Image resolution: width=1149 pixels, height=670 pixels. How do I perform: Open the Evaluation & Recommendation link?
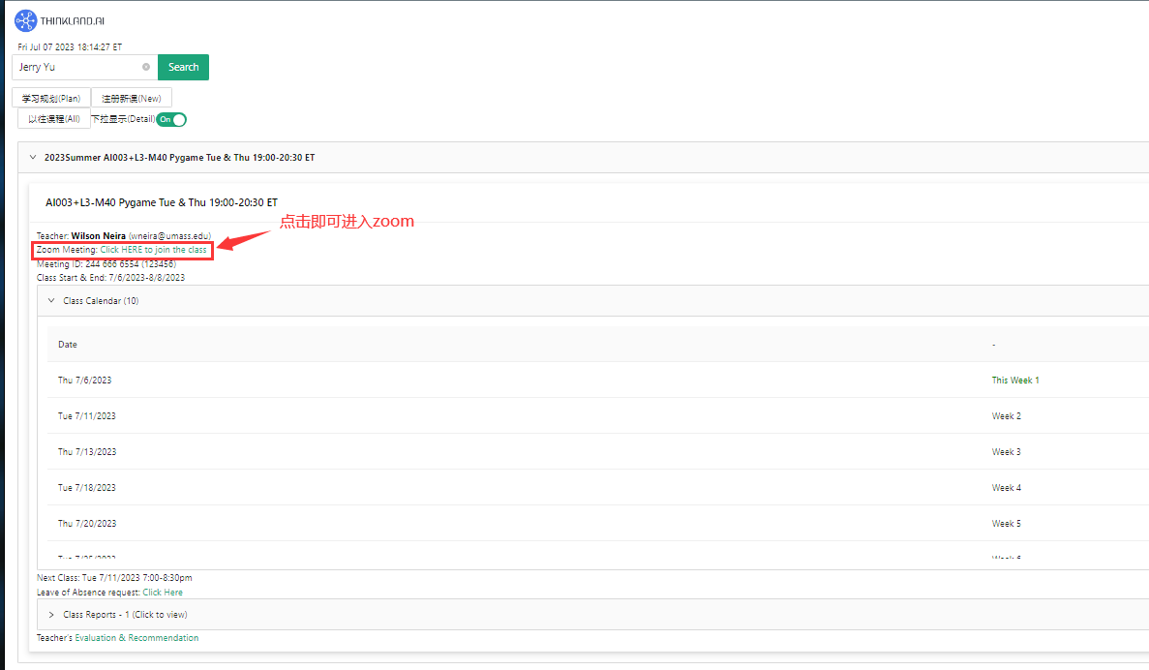pyautogui.click(x=136, y=638)
